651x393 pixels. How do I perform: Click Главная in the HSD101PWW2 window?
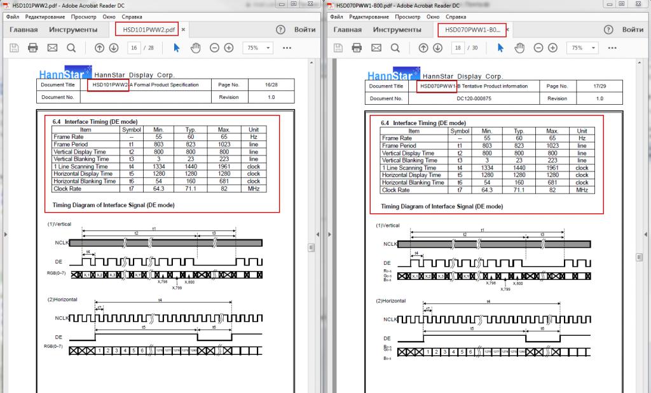point(24,30)
